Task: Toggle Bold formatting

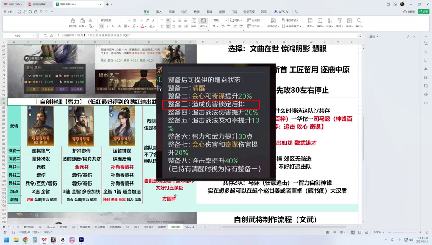Action: pyautogui.click(x=102, y=27)
